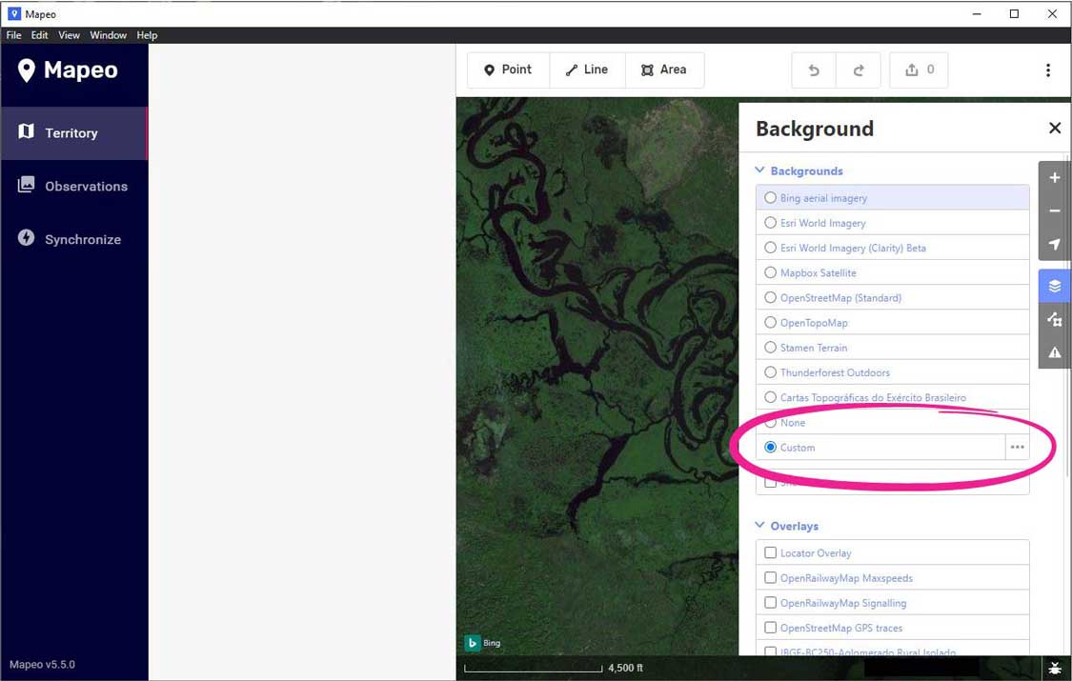Image resolution: width=1072 pixels, height=681 pixels.
Task: Zoom out of the map
Action: pos(1055,211)
